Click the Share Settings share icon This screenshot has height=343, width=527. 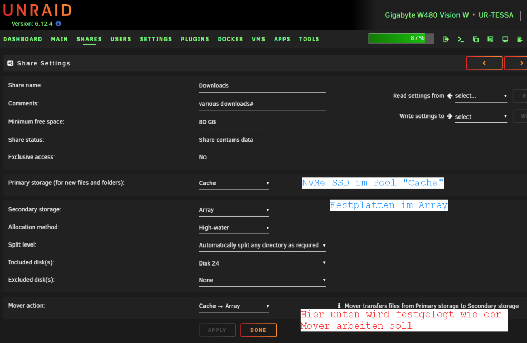click(x=11, y=63)
